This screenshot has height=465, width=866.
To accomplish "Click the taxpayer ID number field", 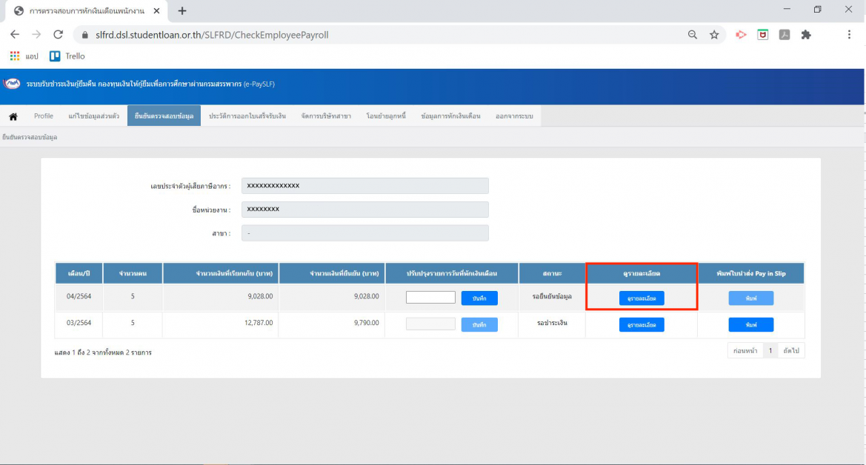I will point(365,186).
